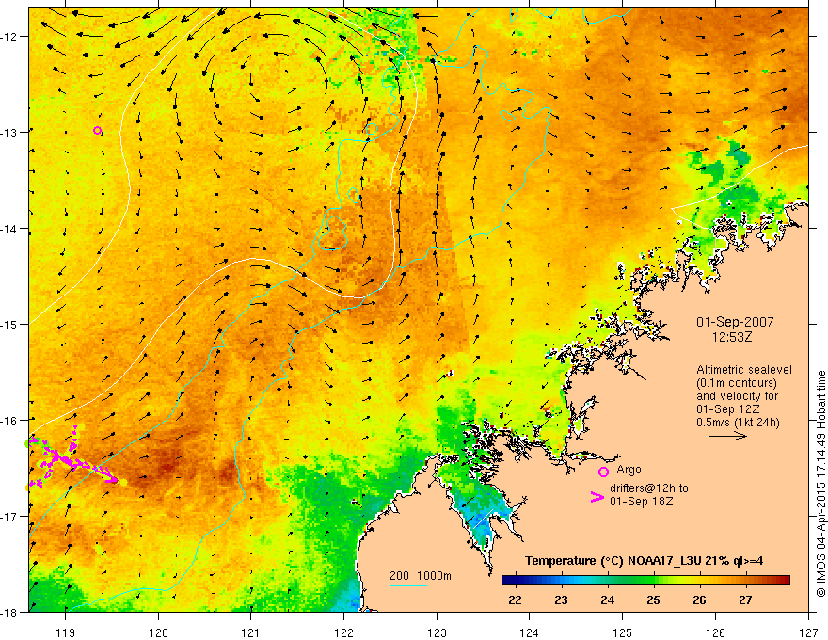Click latitude axis label '-13'

point(9,132)
